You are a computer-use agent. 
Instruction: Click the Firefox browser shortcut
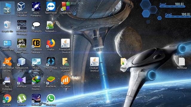tap(51, 45)
